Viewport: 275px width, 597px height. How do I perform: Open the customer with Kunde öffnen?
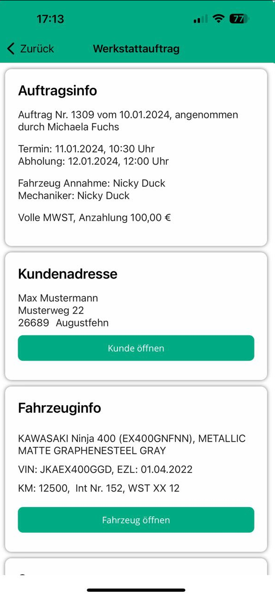point(136,348)
